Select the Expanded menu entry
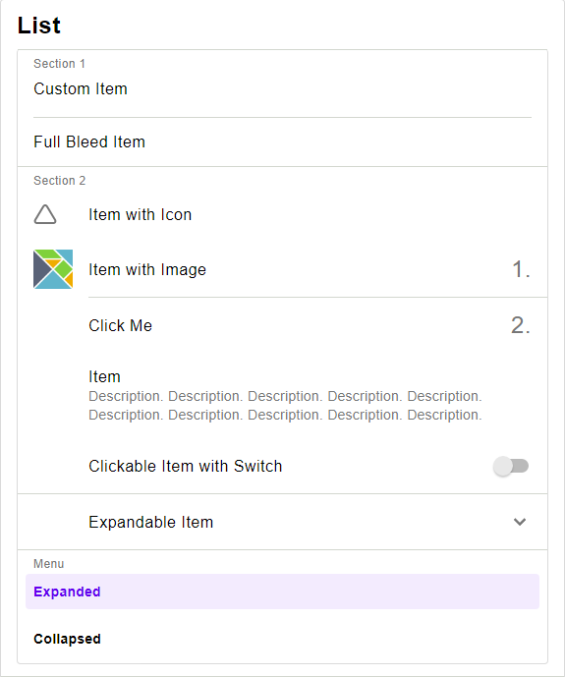Image resolution: width=565 pixels, height=677 pixels. pyautogui.click(x=282, y=592)
